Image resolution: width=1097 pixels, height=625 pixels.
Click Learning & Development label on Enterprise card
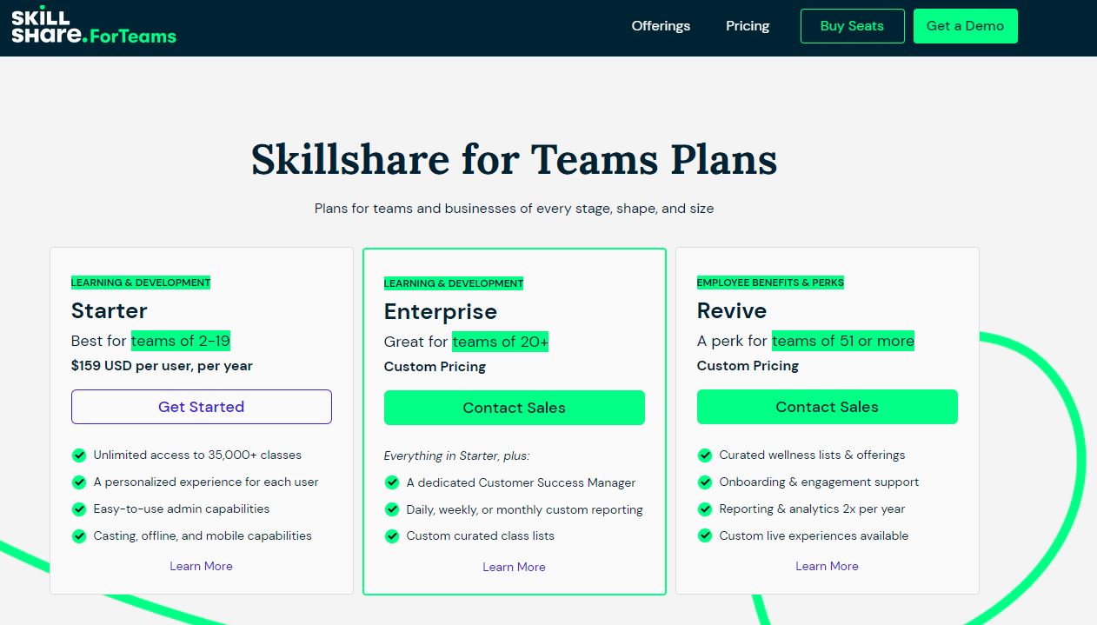pyautogui.click(x=454, y=283)
